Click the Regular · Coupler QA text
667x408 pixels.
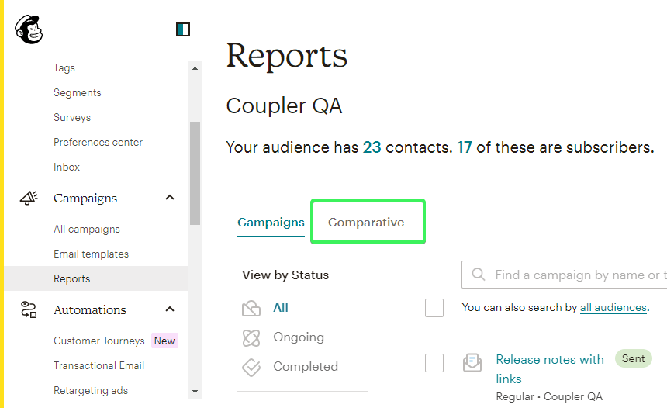pos(549,396)
